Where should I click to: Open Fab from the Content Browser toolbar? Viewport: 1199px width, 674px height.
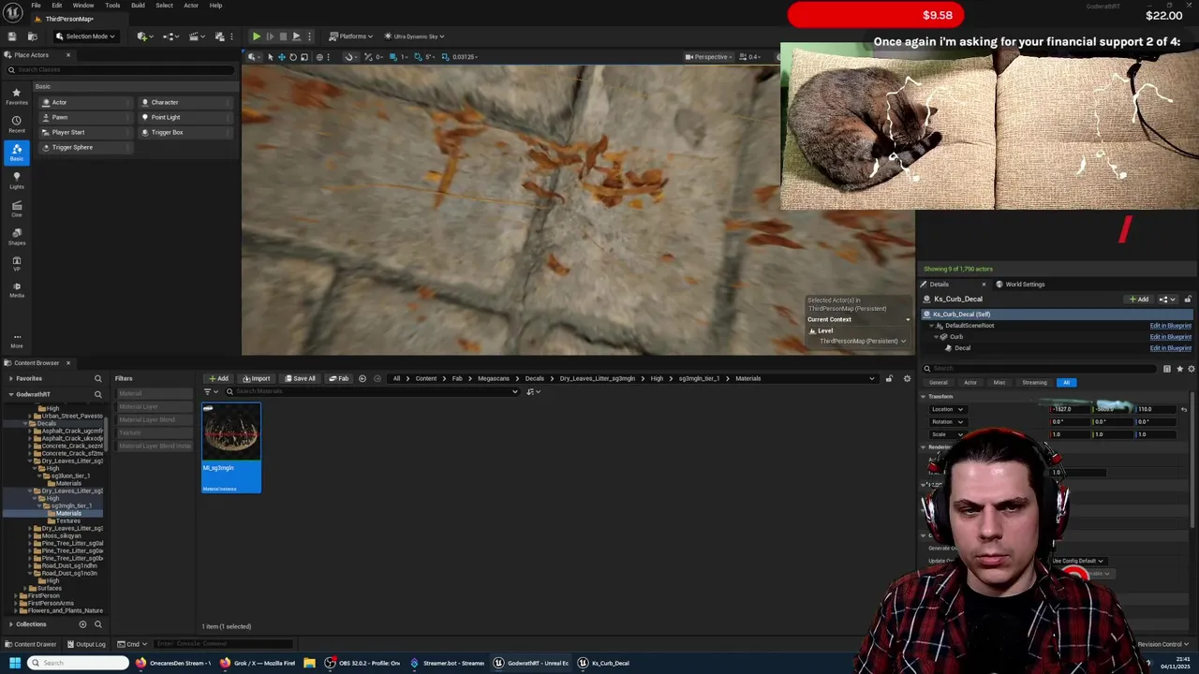pyautogui.click(x=339, y=378)
